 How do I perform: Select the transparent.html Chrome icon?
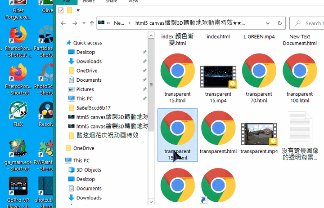pyautogui.click(x=218, y=128)
